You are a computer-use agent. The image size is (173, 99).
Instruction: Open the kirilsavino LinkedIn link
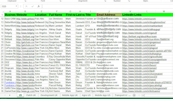pyautogui.click(x=141, y=91)
